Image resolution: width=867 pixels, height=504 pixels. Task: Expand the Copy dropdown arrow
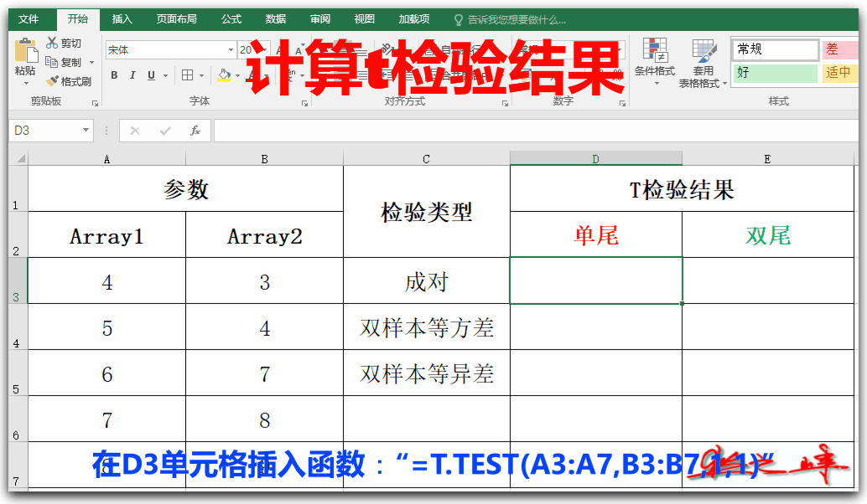[91, 63]
